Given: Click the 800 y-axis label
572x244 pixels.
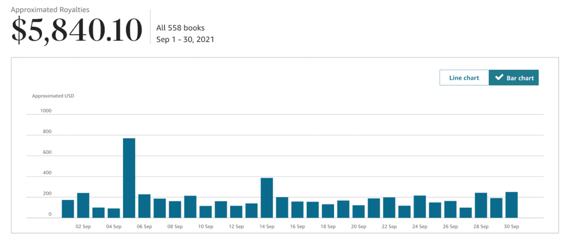Looking at the screenshot, I should 47,131.
